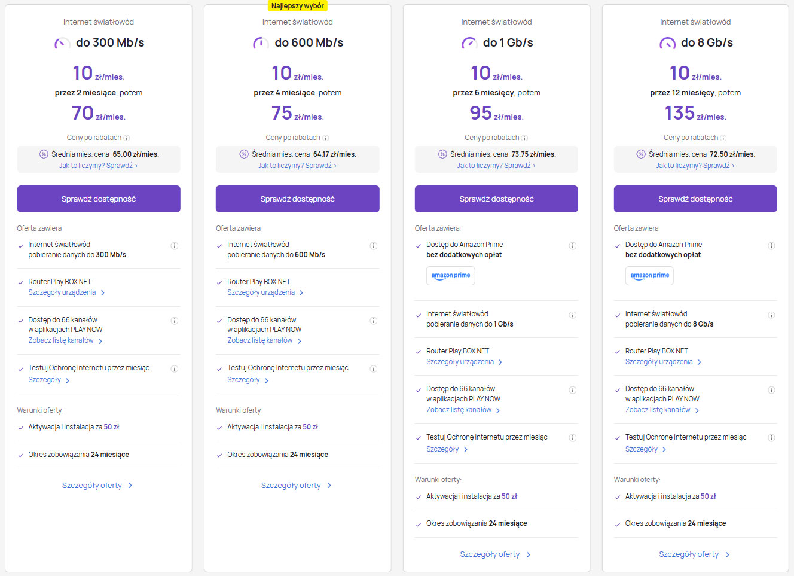Click info icon beside 66 kanałów in 600 Mb/s plan

pos(373,321)
